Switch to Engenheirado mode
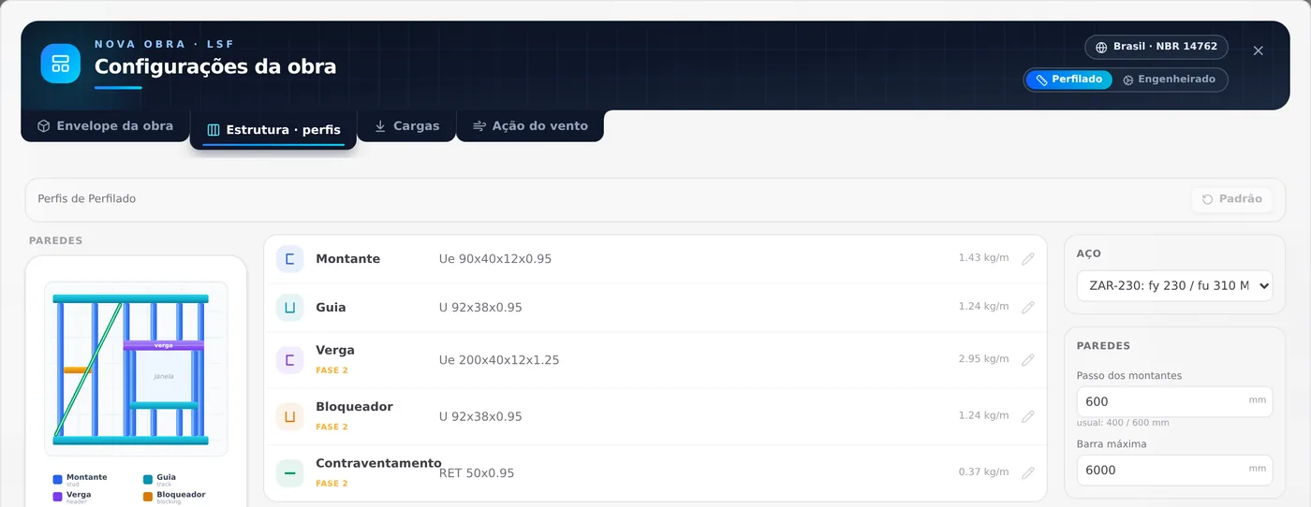The height and width of the screenshot is (507, 1311). pyautogui.click(x=1170, y=80)
